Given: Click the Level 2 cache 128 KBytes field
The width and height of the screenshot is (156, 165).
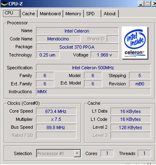Looking at the screenshot, I should tap(130, 127).
